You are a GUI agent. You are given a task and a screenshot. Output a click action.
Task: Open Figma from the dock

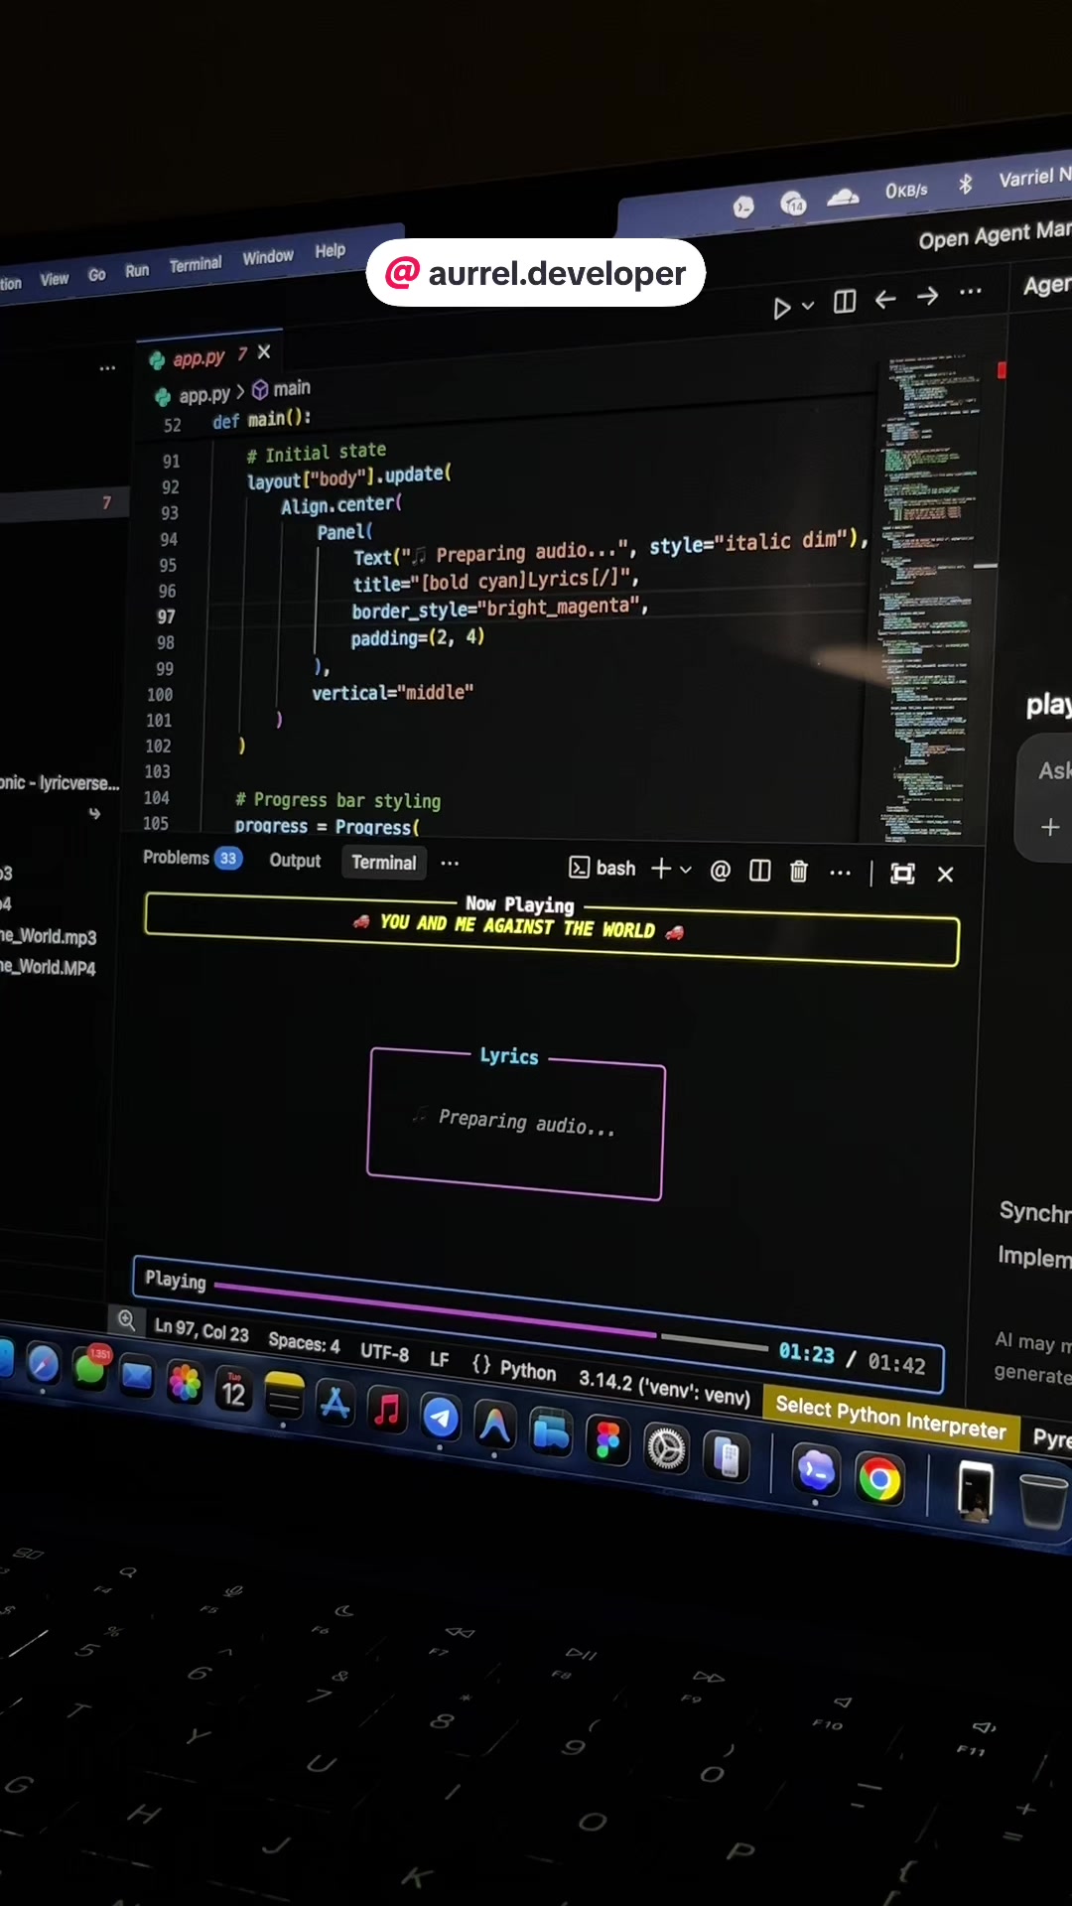coord(607,1440)
